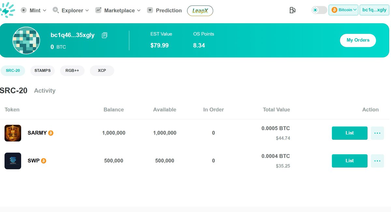Viewport: 391px width, 212px height.
Task: Select the RGB++ asset tab
Action: 72,70
